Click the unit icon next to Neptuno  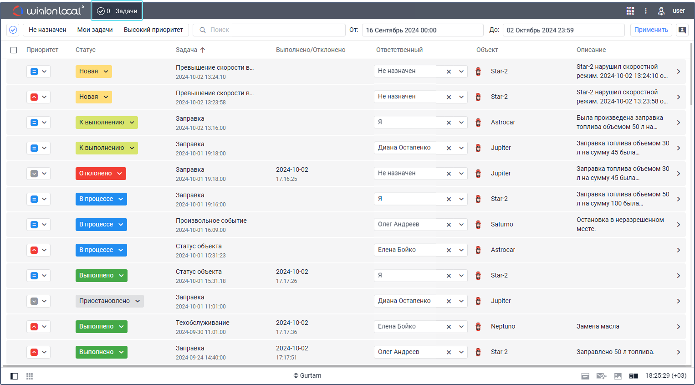click(478, 326)
